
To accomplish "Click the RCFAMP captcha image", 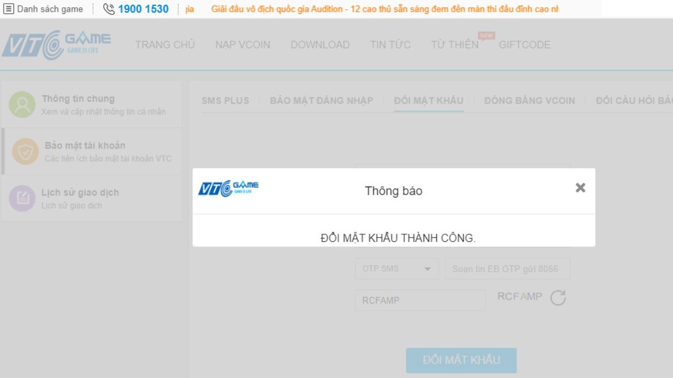I will pos(520,296).
